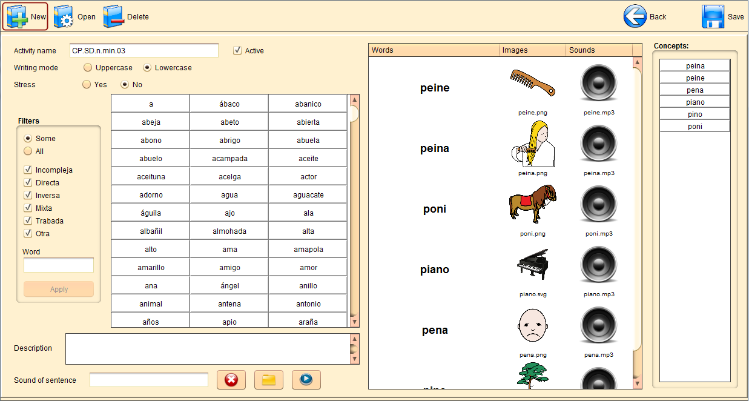749x401 pixels.
Task: Select the word 'almohada' in word grid
Action: pyautogui.click(x=229, y=231)
